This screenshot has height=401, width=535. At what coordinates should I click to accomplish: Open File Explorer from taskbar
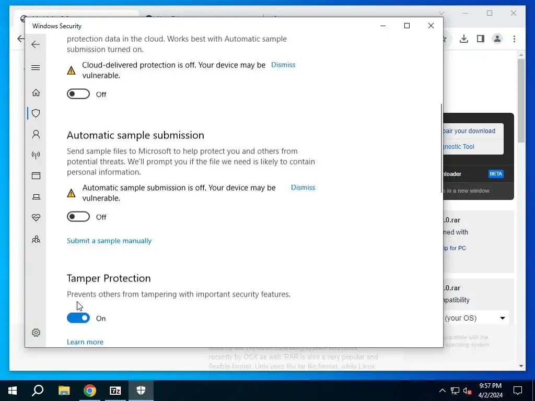[64, 391]
